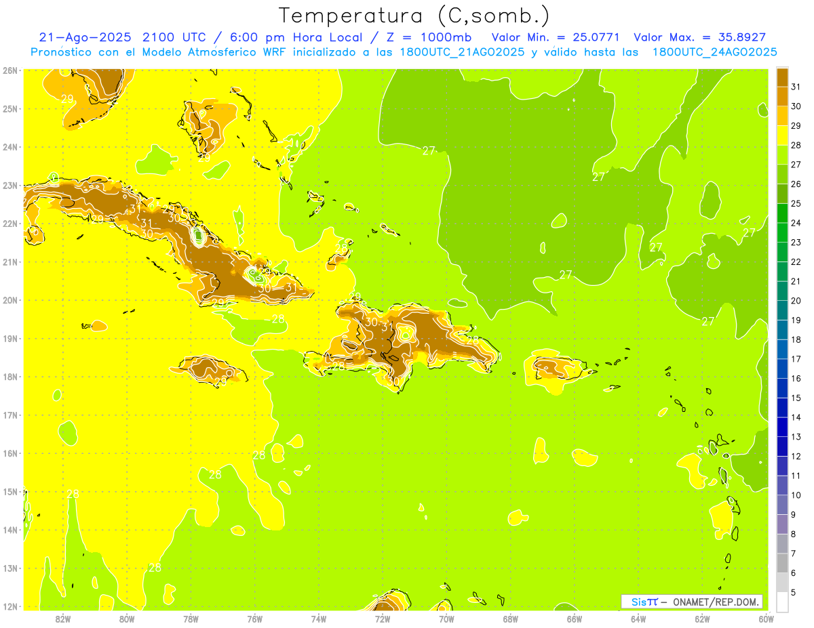Viewport: 814px width, 628px height.
Task: Click the '60W' longitude axis label
Action: click(x=766, y=619)
